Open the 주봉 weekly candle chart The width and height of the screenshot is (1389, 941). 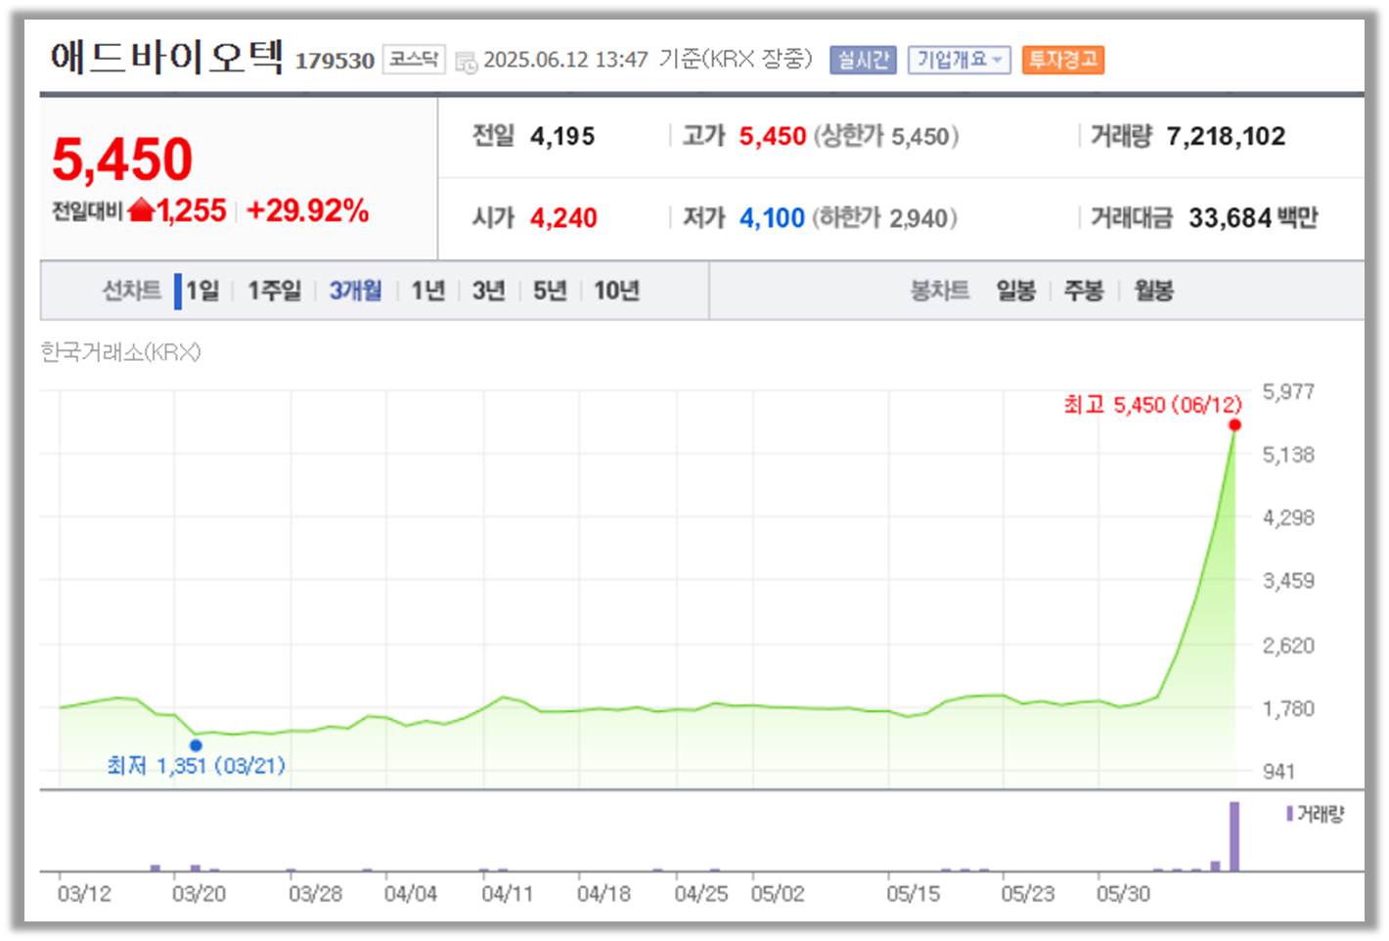[x=1084, y=291]
